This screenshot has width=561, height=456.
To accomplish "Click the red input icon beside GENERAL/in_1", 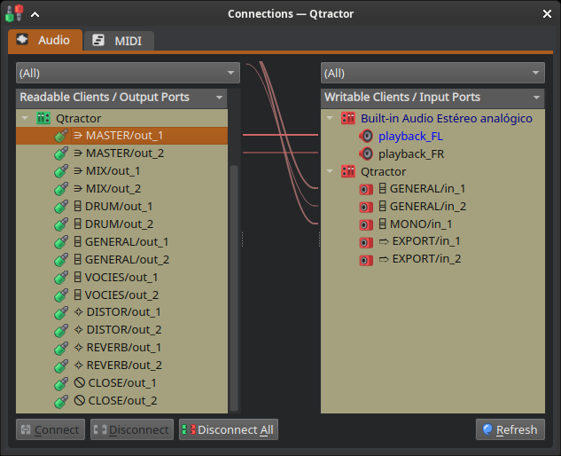I will [366, 189].
